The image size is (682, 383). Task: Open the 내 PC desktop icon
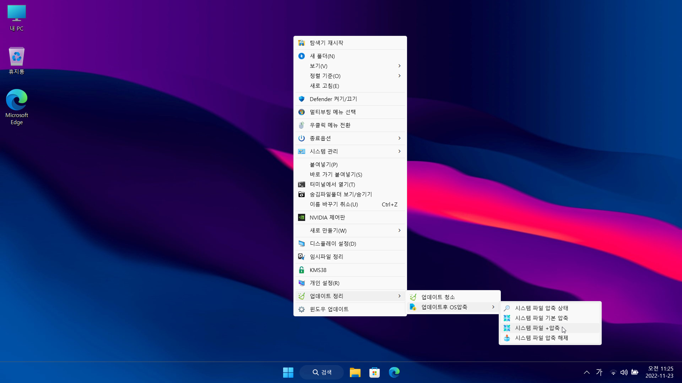coord(17,18)
